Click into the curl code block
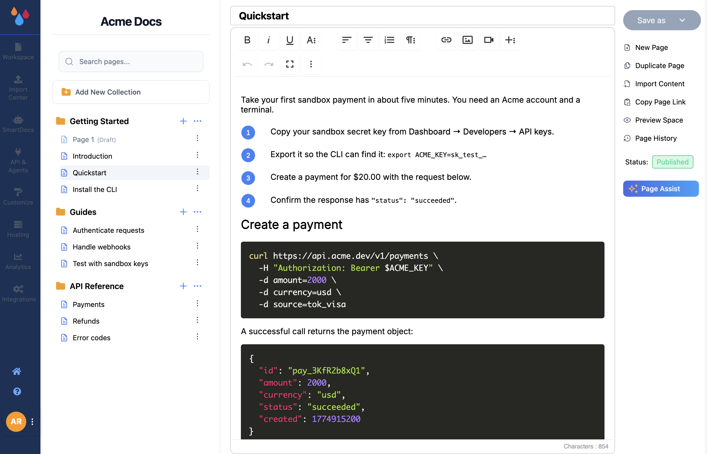 (422, 280)
